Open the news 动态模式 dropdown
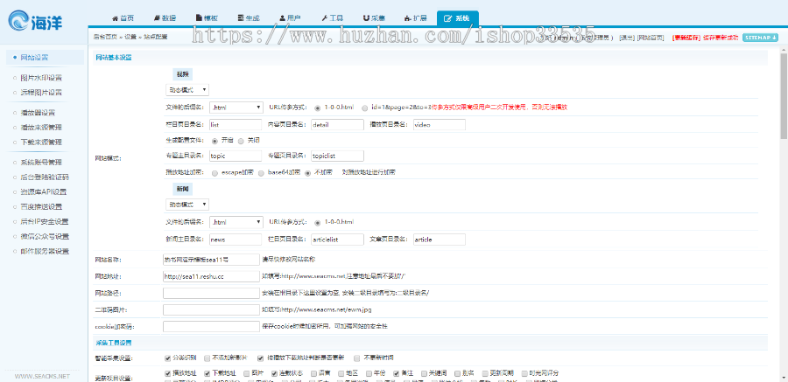 187,205
